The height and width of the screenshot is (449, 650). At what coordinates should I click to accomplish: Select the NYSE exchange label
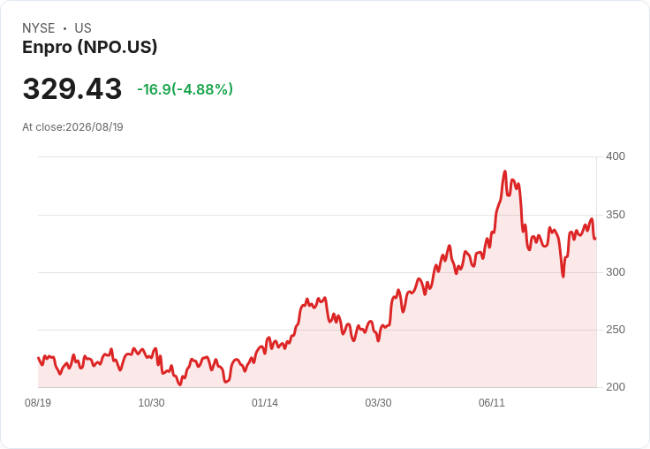(x=39, y=28)
